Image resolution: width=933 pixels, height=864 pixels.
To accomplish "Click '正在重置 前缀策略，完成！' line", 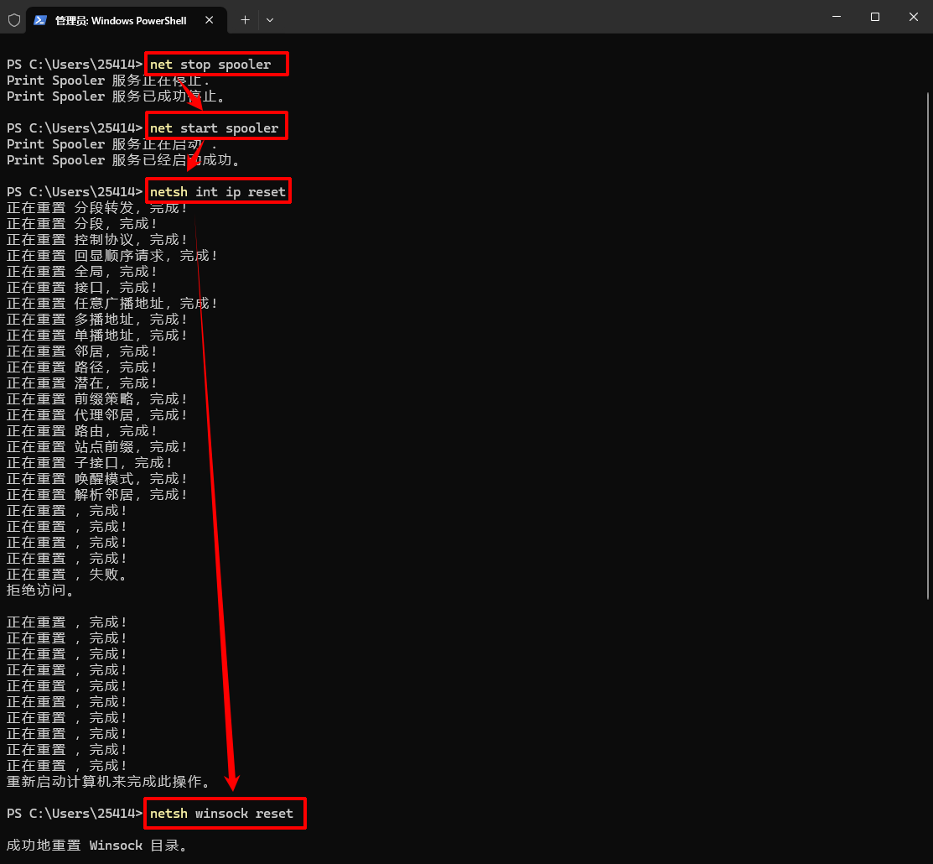I will (x=97, y=399).
